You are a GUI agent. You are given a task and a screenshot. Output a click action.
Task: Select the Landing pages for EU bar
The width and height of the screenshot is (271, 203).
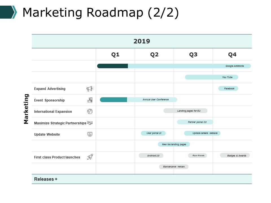pos(185,111)
